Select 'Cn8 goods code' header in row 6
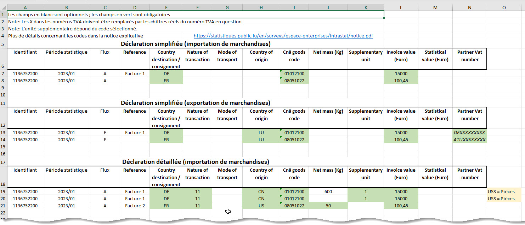This screenshot has width=525, height=225. pyautogui.click(x=294, y=59)
